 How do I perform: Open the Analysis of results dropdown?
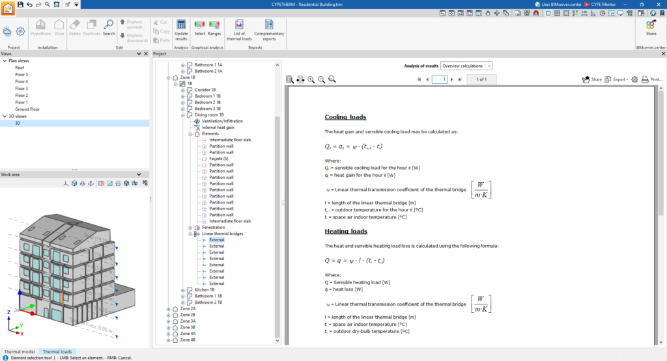pyautogui.click(x=466, y=66)
